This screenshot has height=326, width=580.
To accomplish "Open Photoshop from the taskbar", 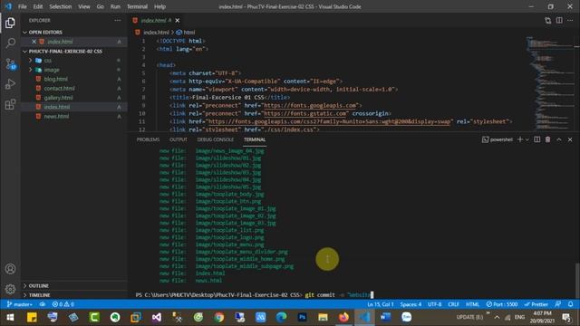I will [x=302, y=317].
